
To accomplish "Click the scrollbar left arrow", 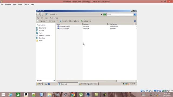I will (57, 81).
